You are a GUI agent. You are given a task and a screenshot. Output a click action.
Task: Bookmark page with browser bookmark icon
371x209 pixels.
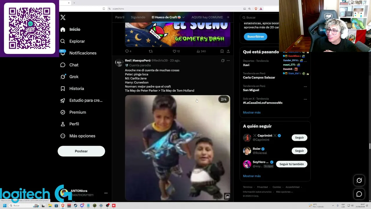(x=104, y=9)
